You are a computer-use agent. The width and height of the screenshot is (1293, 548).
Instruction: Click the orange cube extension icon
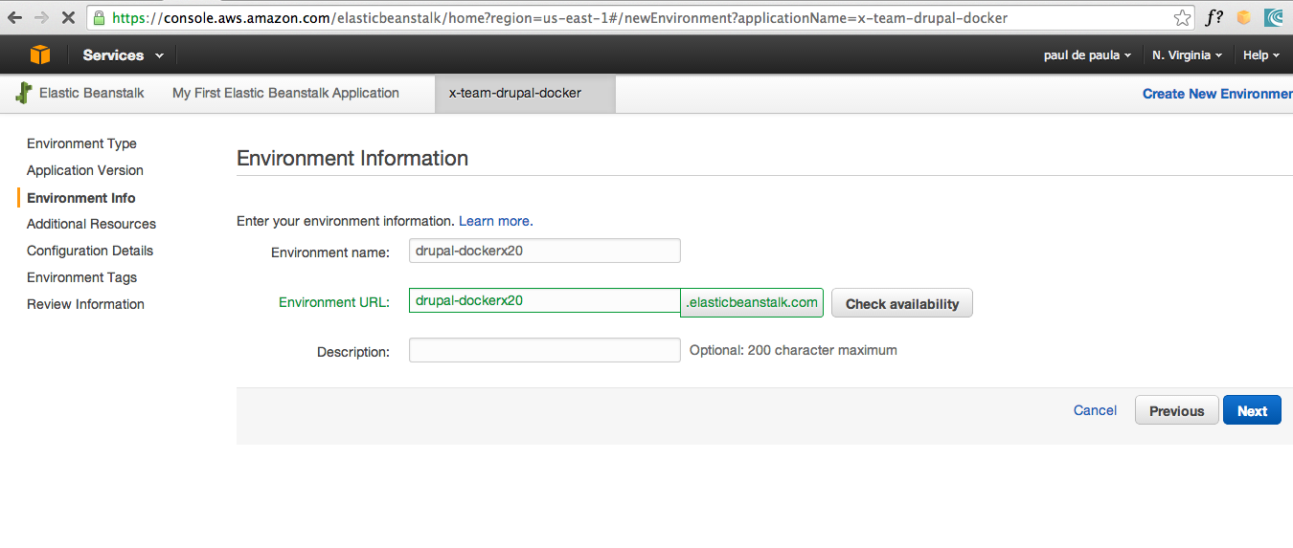tap(1244, 17)
